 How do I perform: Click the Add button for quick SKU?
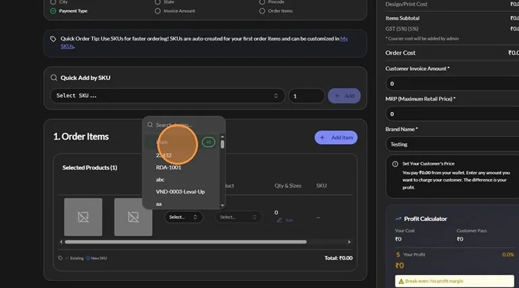(344, 96)
